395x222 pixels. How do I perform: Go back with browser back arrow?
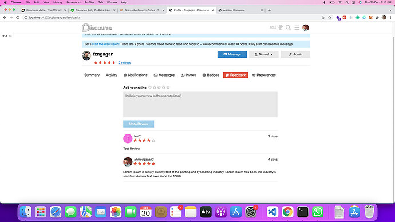4,17
